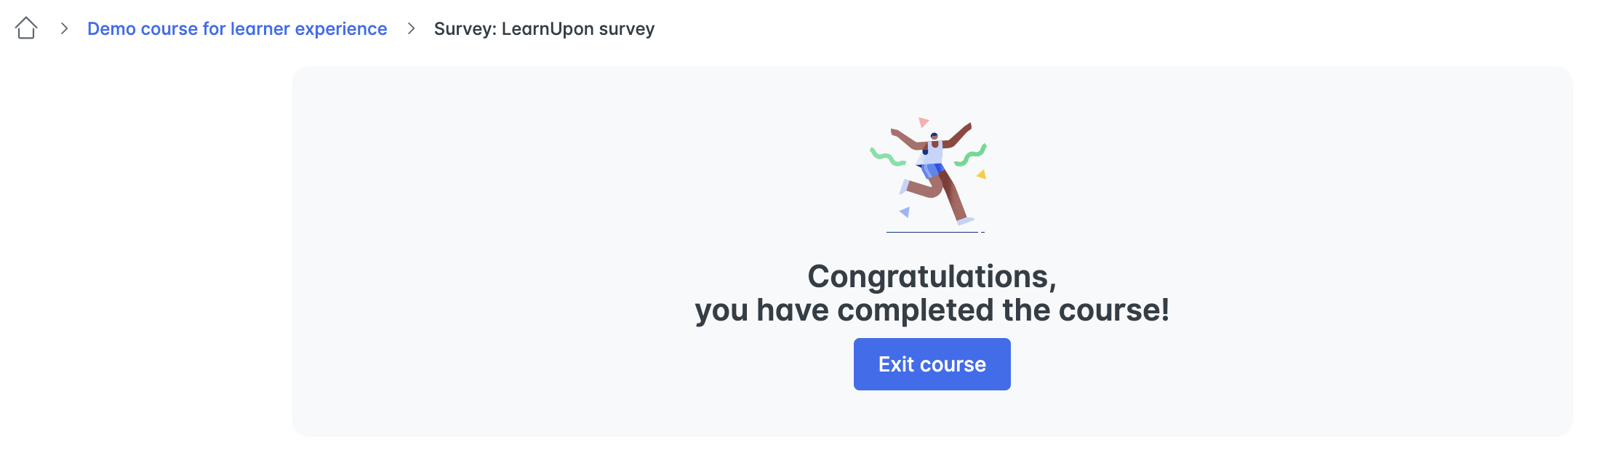
Task: Click the ground line beneath the runner
Action: coord(932,232)
